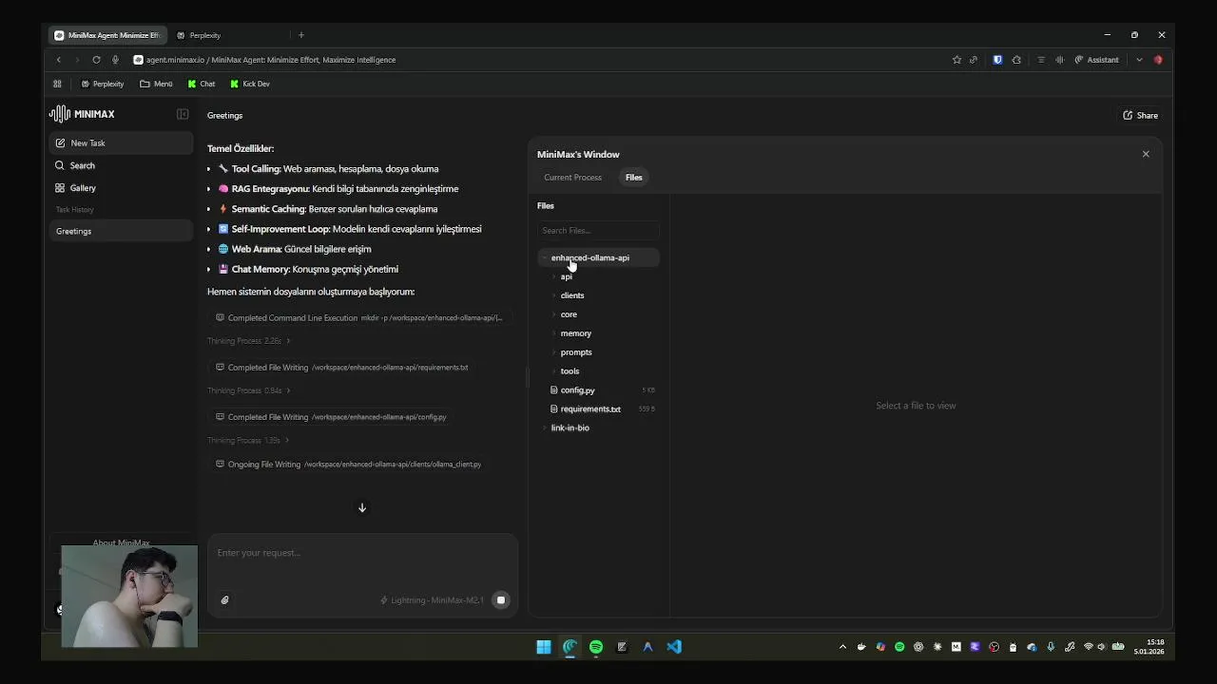This screenshot has height=684, width=1217.
Task: Open a new browser tab
Action: 301,35
